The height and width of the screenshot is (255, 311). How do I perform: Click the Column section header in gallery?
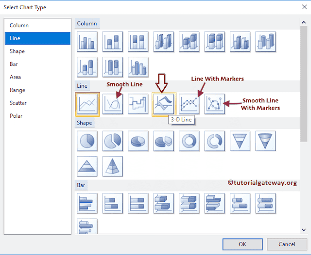pyautogui.click(x=87, y=24)
